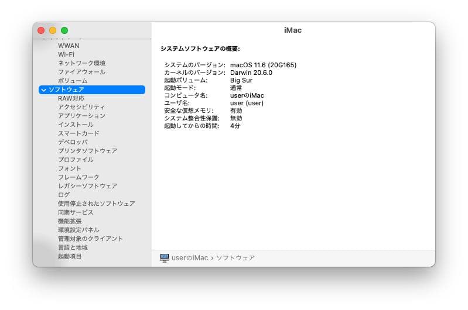Select スマートカード in the sidebar
The image size is (468, 310).
tap(78, 133)
